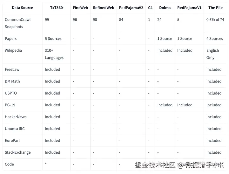This screenshot has height=174, width=229.
Task: Click USPTO 'Included' under TxT360
Action: tap(52, 93)
